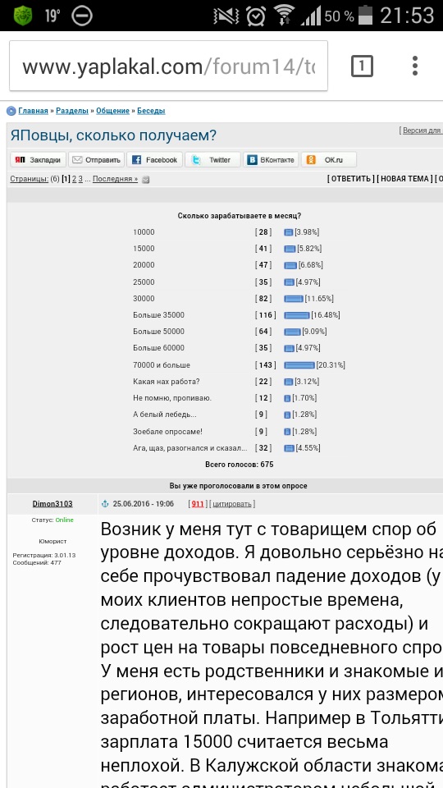Click the poll option 10000
This screenshot has height=788, width=443.
click(x=144, y=232)
